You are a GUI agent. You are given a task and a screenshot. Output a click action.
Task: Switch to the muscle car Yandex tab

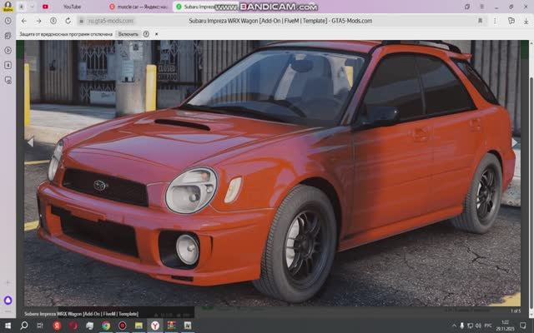[x=138, y=7]
